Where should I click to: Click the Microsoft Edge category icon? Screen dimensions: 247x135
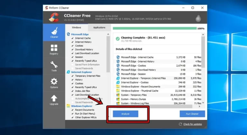point(69,34)
